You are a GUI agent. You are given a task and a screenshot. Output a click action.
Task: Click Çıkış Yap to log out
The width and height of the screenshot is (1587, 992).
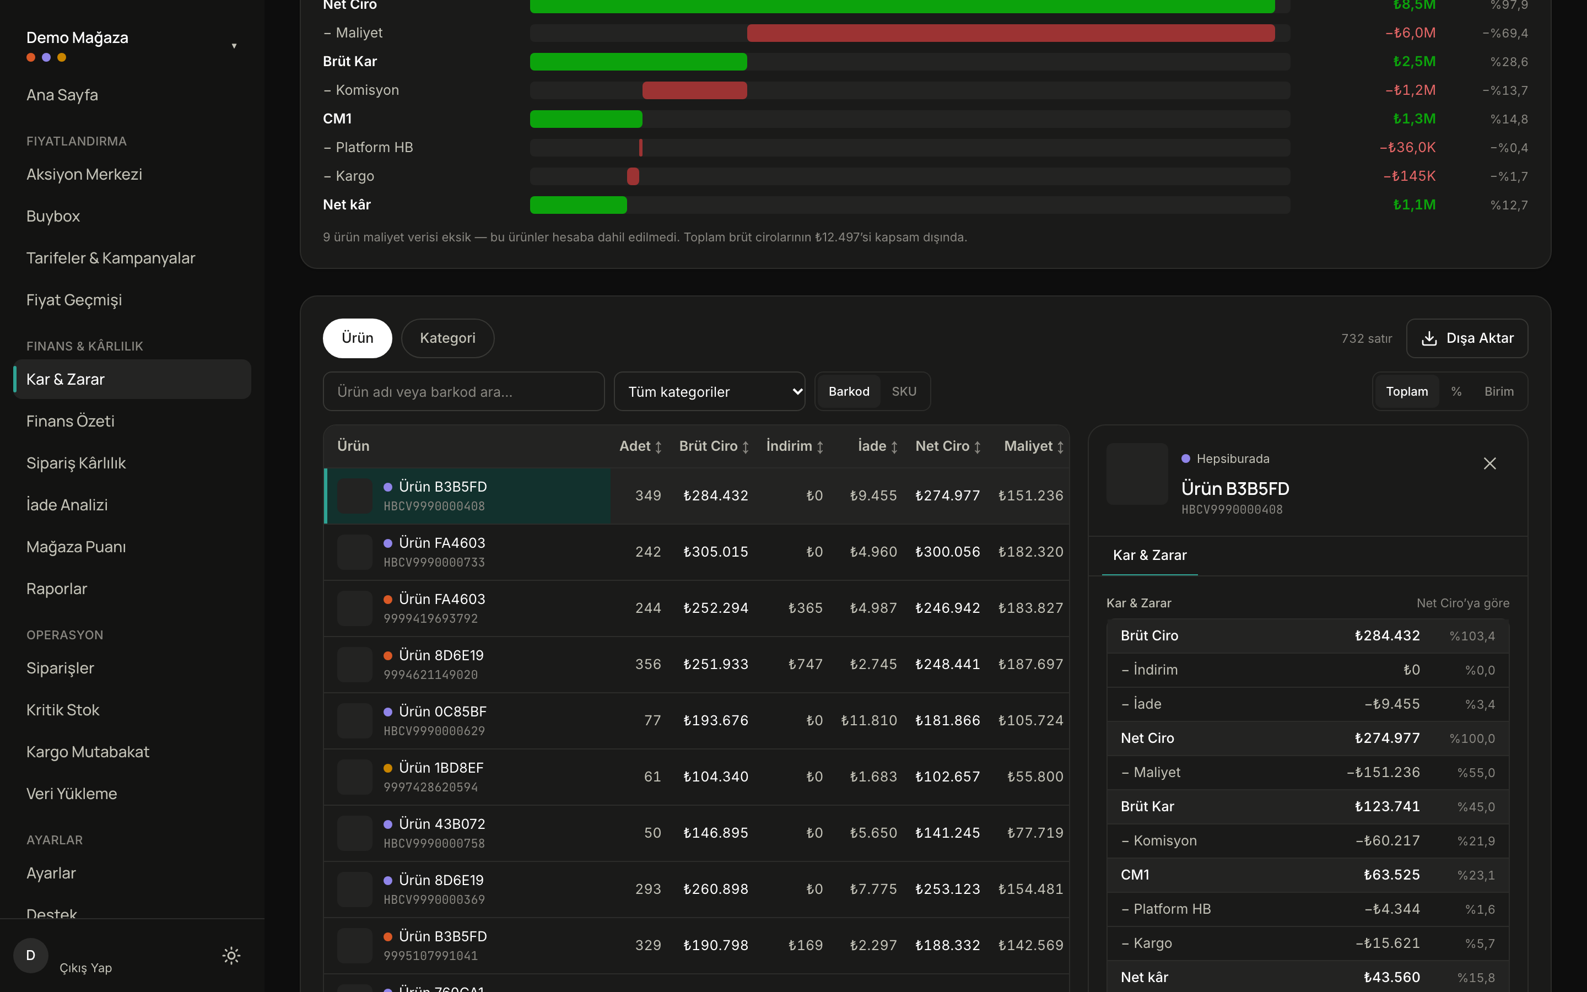(85, 968)
